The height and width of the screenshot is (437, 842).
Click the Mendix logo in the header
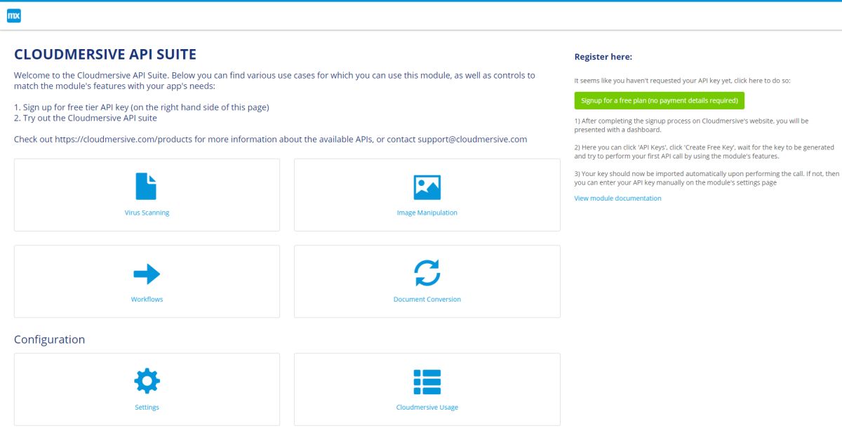[x=14, y=15]
